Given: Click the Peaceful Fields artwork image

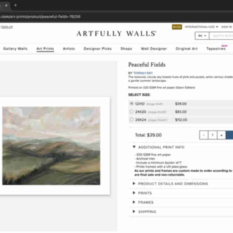Looking at the screenshot, I should pyautogui.click(x=51, y=145).
